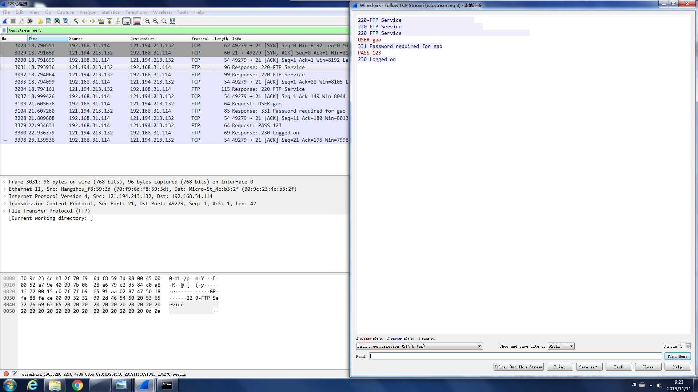
Task: Open the Edit menu
Action: click(20, 12)
